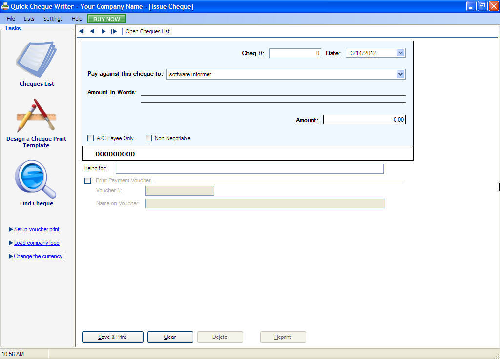Image resolution: width=500 pixels, height=359 pixels.
Task: Go to previous cheque record
Action: coord(92,31)
